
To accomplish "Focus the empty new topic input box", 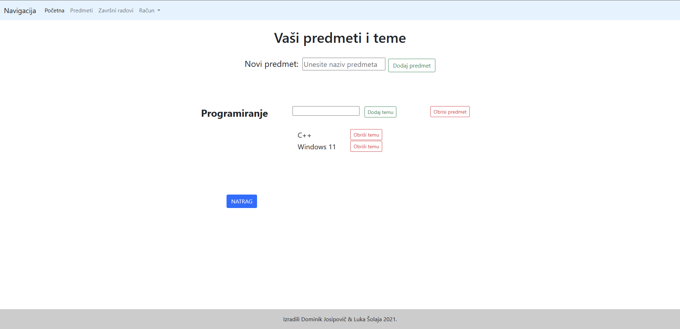I will click(325, 111).
